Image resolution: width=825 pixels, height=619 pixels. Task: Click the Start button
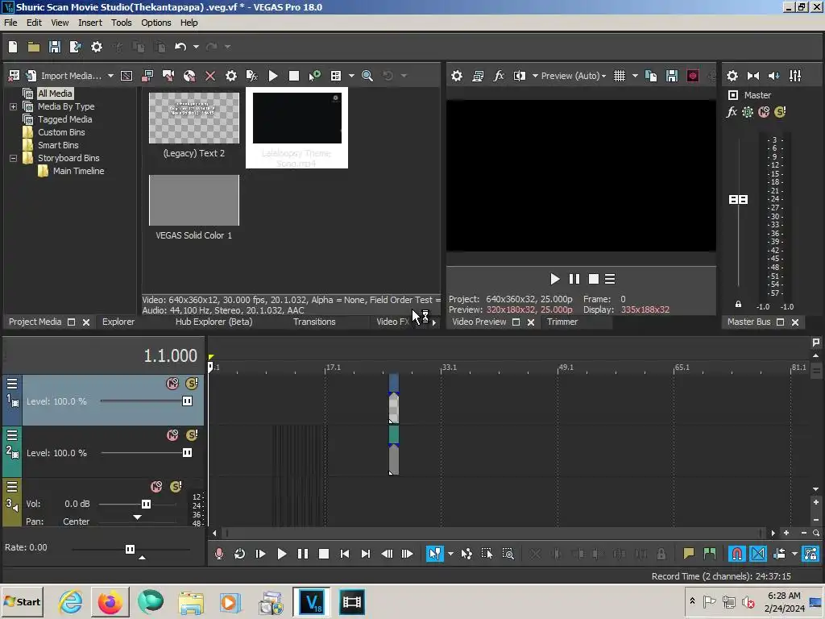(22, 602)
